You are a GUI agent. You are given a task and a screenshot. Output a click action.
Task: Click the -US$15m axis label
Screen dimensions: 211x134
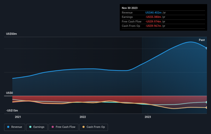click(12, 110)
